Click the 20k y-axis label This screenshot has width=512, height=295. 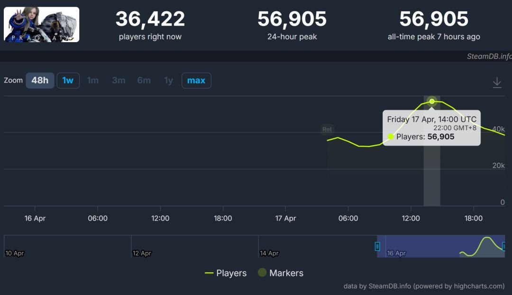499,166
